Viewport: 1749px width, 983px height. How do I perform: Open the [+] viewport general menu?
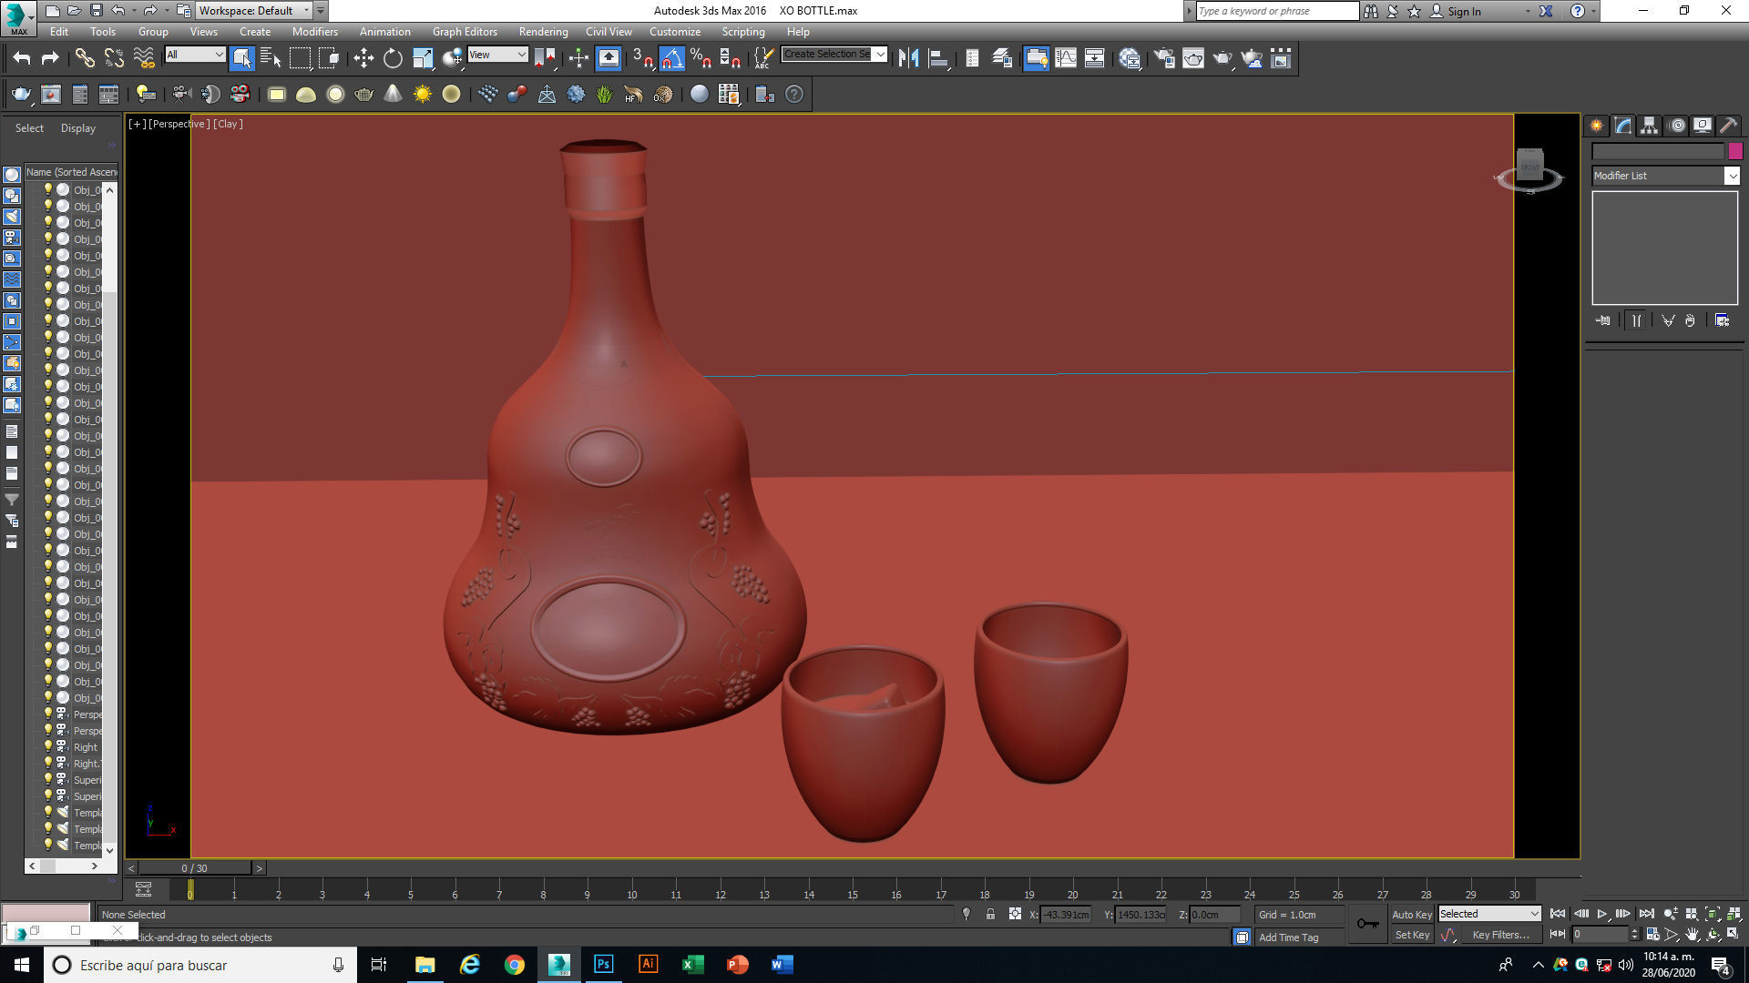tap(137, 124)
